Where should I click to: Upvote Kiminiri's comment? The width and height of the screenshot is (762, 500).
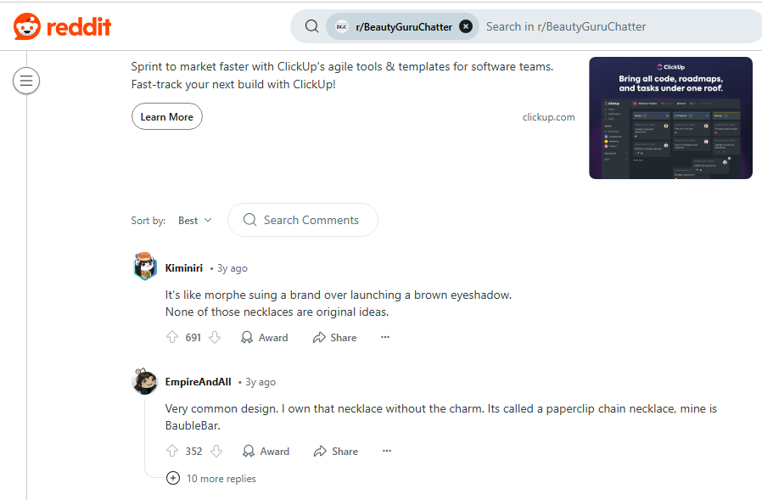173,337
